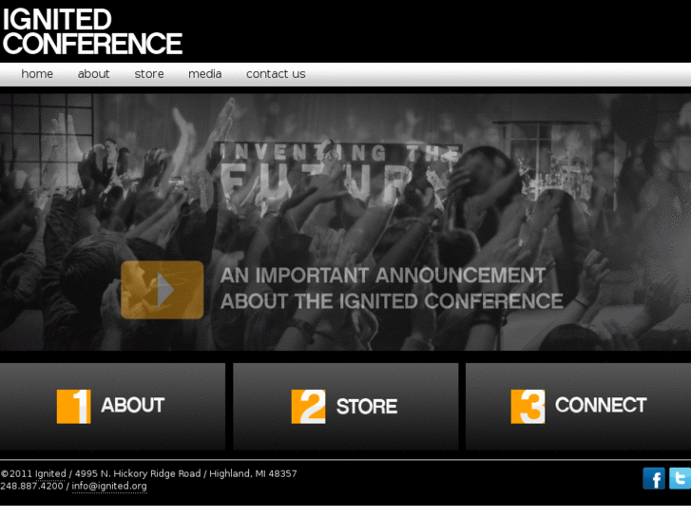
Task: Click the Inventing the Future banner image
Action: pyautogui.click(x=346, y=221)
